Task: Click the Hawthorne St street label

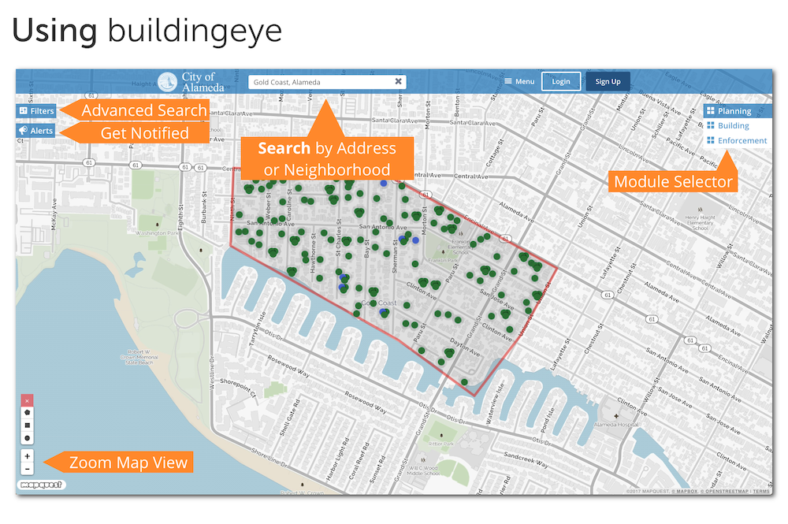Action: 314,253
